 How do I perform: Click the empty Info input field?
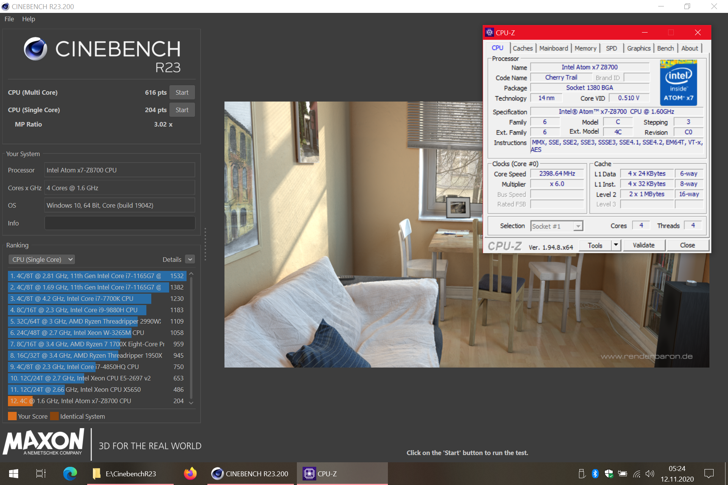pyautogui.click(x=120, y=223)
